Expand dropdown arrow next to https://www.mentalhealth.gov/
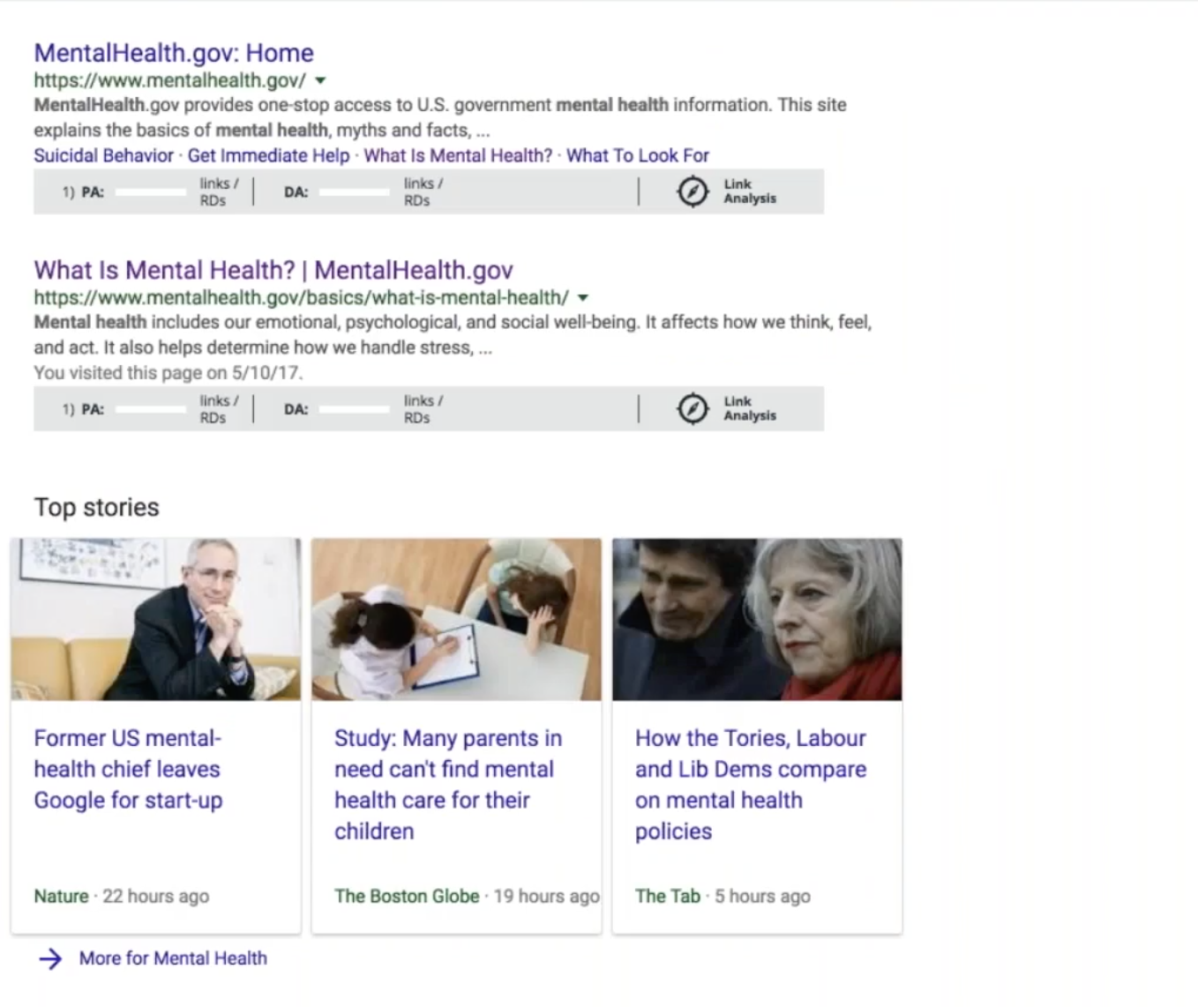The height and width of the screenshot is (1007, 1198). click(320, 80)
